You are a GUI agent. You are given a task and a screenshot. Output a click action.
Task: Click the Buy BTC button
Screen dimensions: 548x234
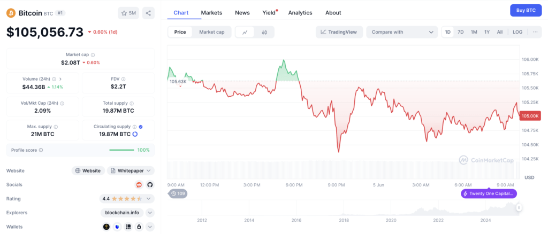[526, 11]
